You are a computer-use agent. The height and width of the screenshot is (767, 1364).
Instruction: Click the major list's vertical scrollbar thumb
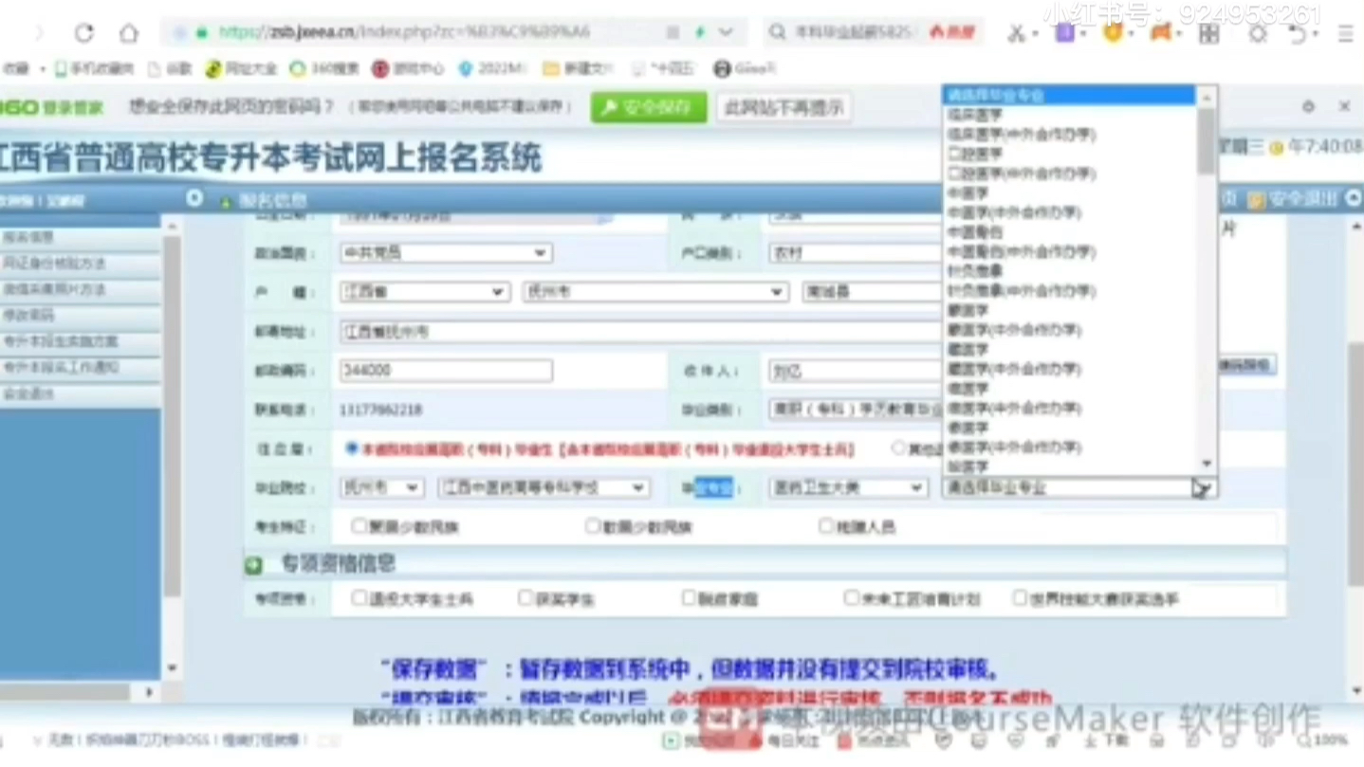1207,141
